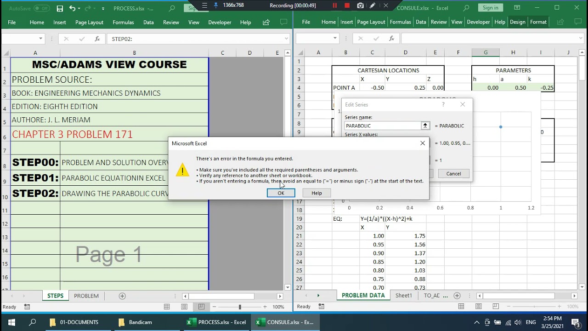Viewport: 588px width, 331px height.
Task: Open notification center in taskbar
Action: point(575,322)
